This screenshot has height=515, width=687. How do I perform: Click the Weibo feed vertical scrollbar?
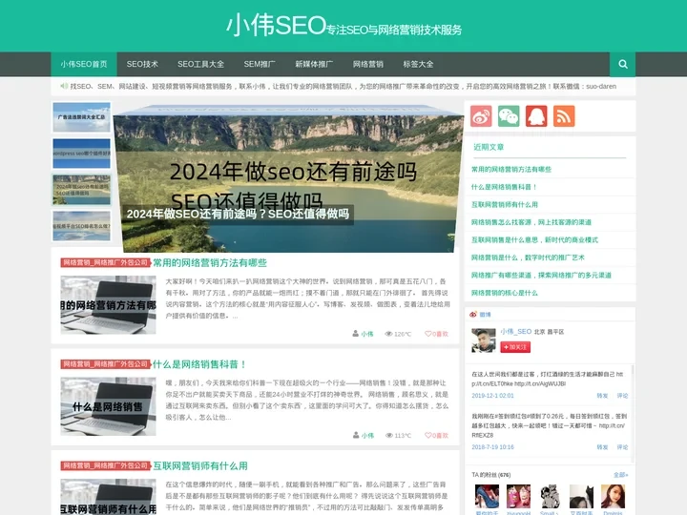[x=633, y=414]
